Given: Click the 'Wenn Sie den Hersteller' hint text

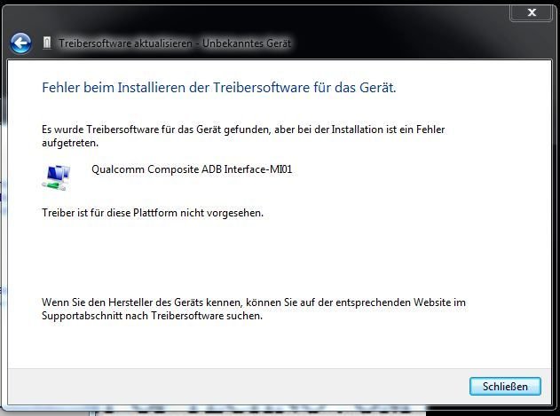Looking at the screenshot, I should [x=254, y=309].
